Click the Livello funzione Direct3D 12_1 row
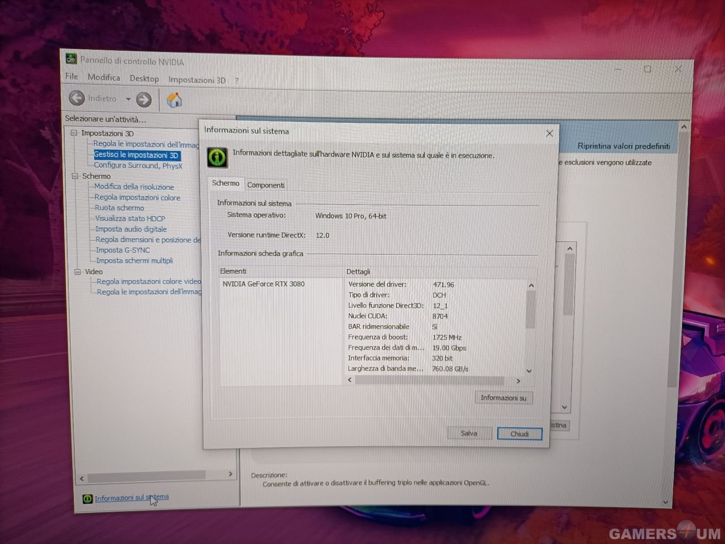725x544 pixels. pos(398,305)
